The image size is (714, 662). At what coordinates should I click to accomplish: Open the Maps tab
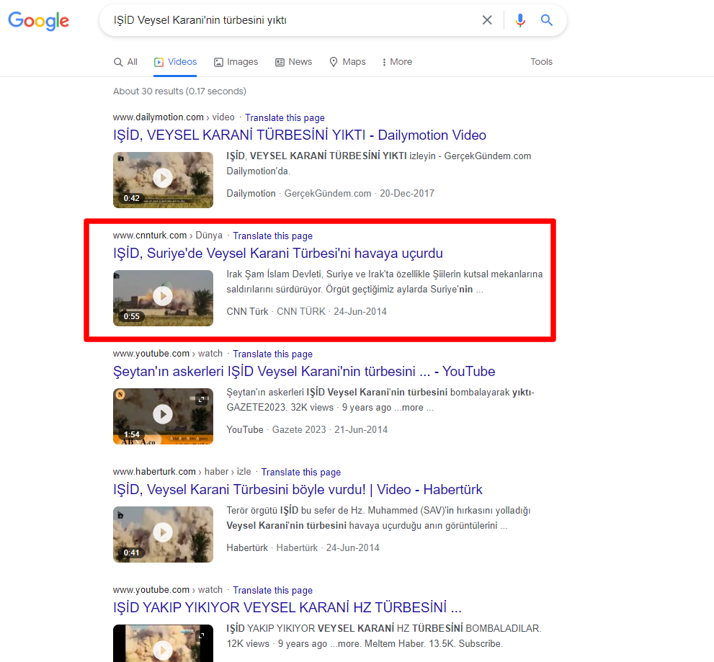tap(347, 62)
